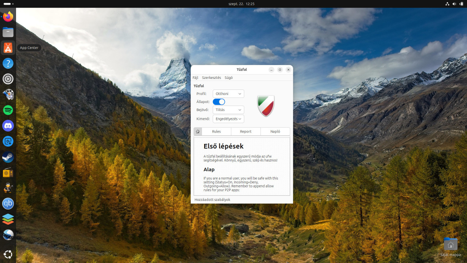The image size is (467, 263).
Task: Open App Center from the dock
Action: pyautogui.click(x=8, y=47)
